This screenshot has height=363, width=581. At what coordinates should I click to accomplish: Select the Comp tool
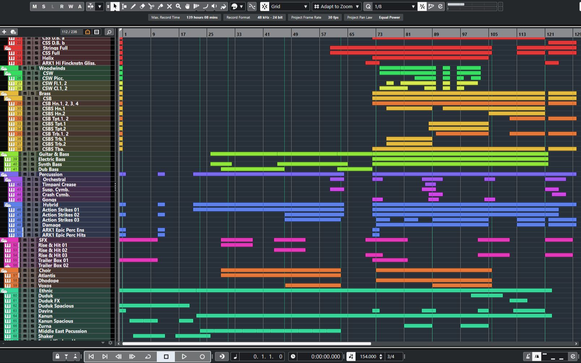pyautogui.click(x=197, y=7)
